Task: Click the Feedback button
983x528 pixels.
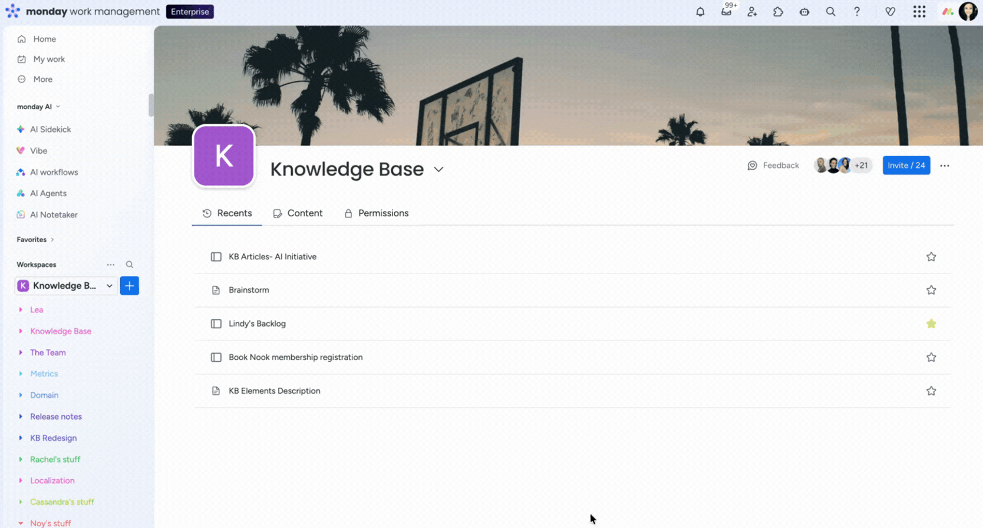Action: (x=773, y=166)
